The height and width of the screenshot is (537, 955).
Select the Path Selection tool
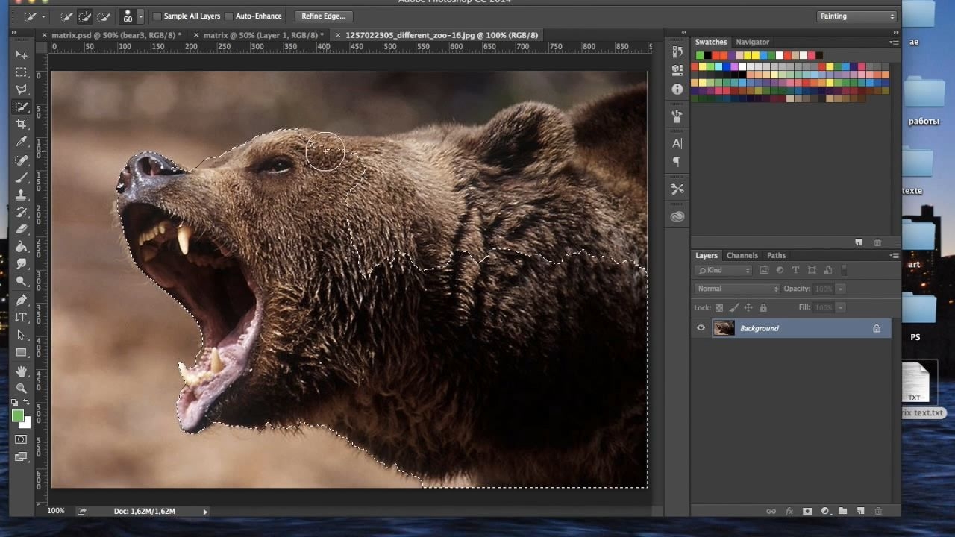(x=21, y=335)
